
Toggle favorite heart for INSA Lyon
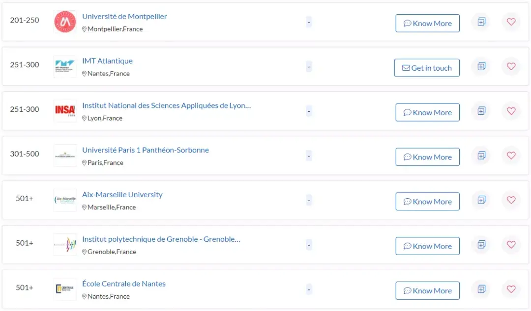click(x=511, y=111)
